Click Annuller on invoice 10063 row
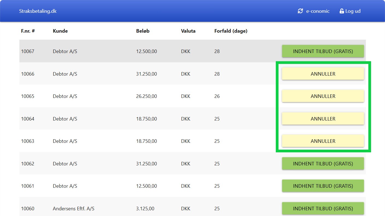 [x=323, y=141]
